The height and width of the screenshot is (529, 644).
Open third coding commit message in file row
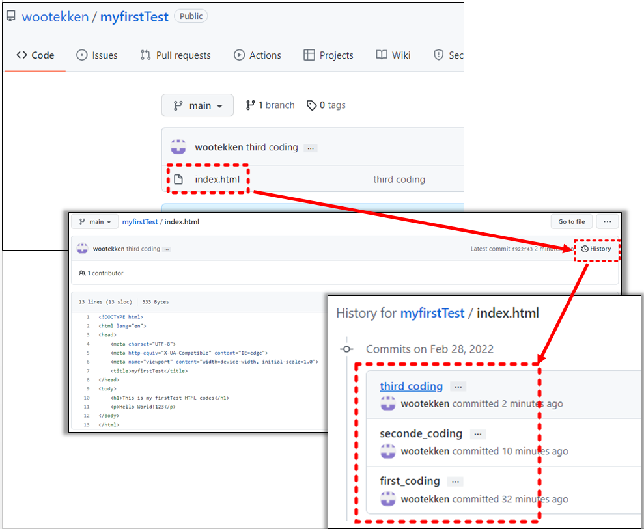pos(399,180)
